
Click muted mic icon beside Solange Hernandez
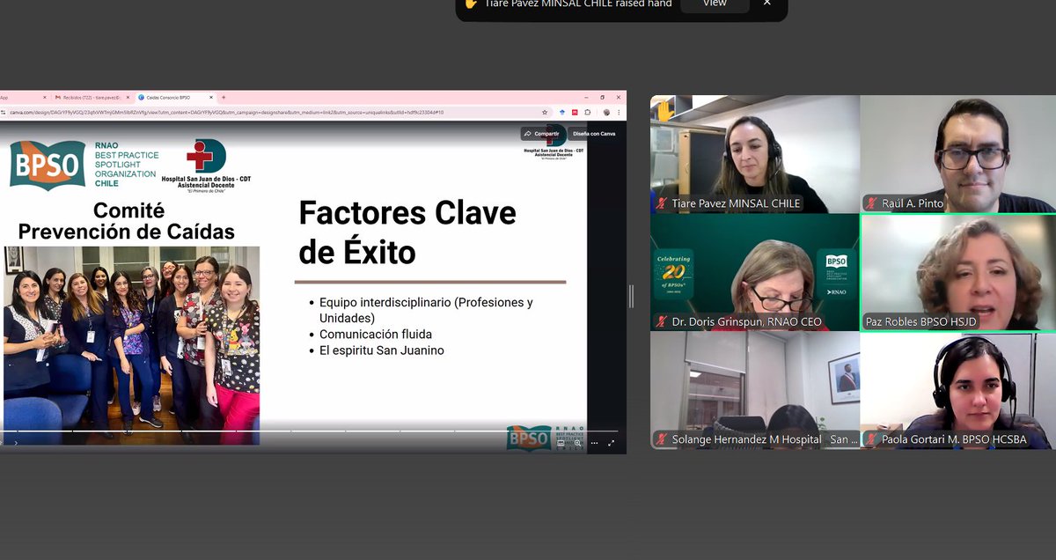[661, 439]
